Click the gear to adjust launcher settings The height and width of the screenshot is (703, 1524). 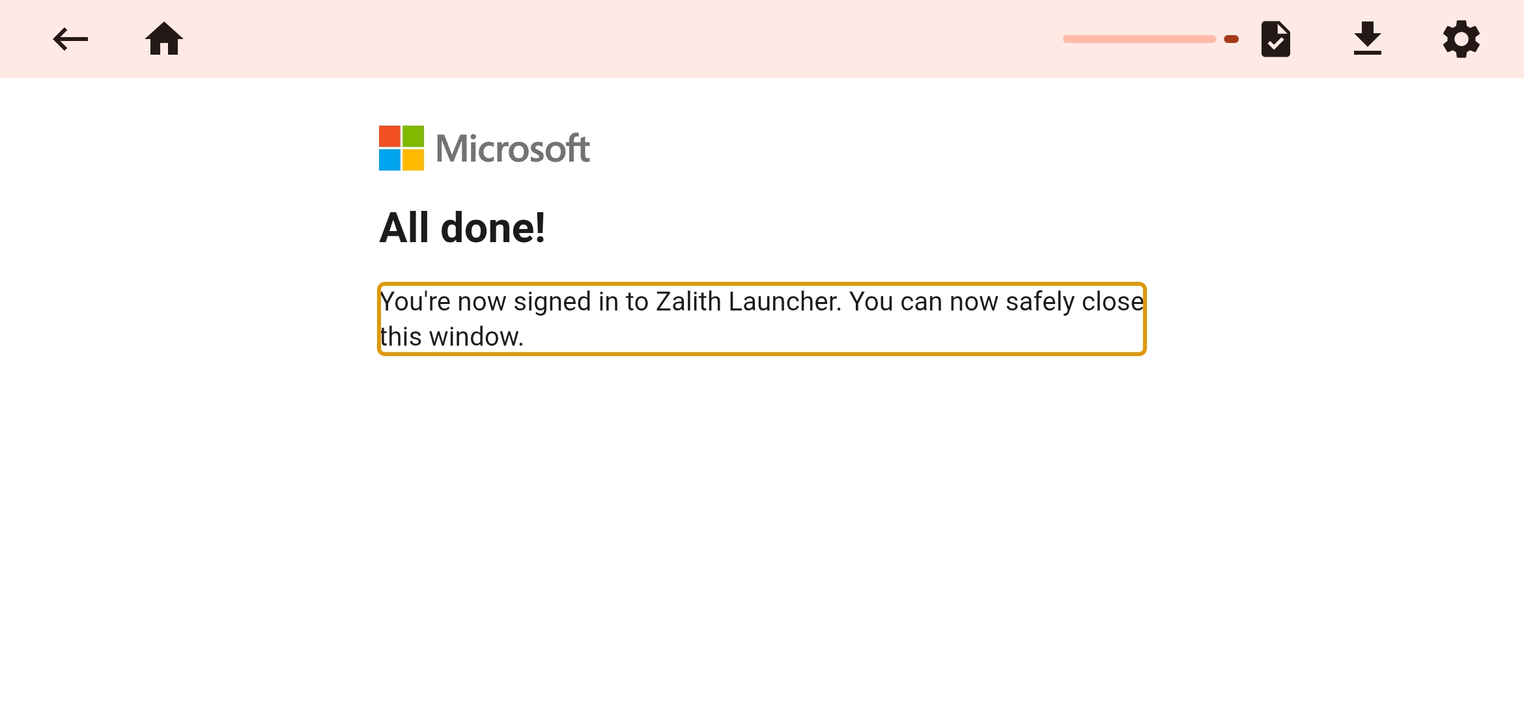tap(1461, 39)
